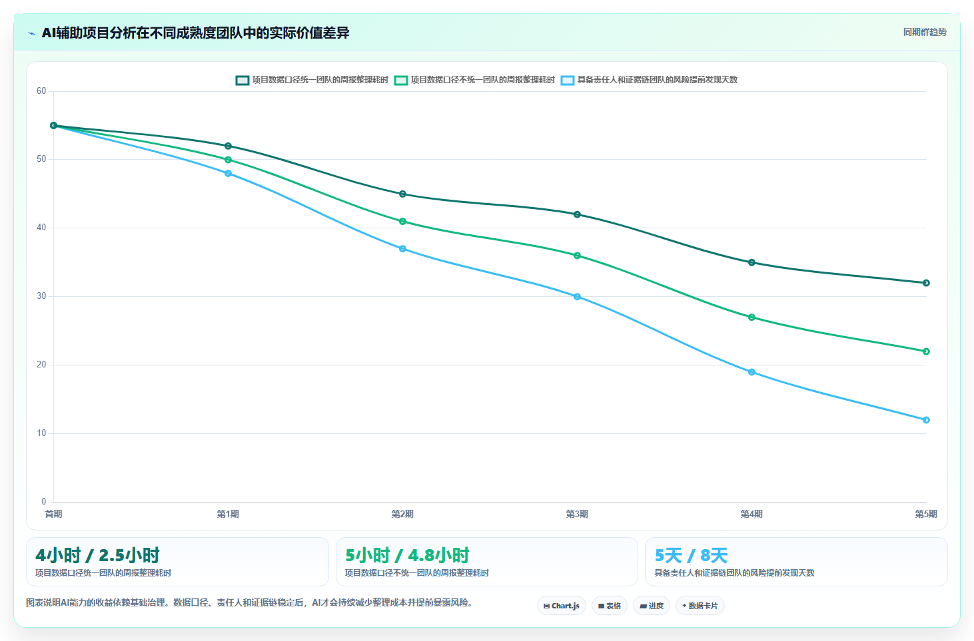The width and height of the screenshot is (974, 641).
Task: Click light green data point 36 at 第3期
Action: click(578, 256)
